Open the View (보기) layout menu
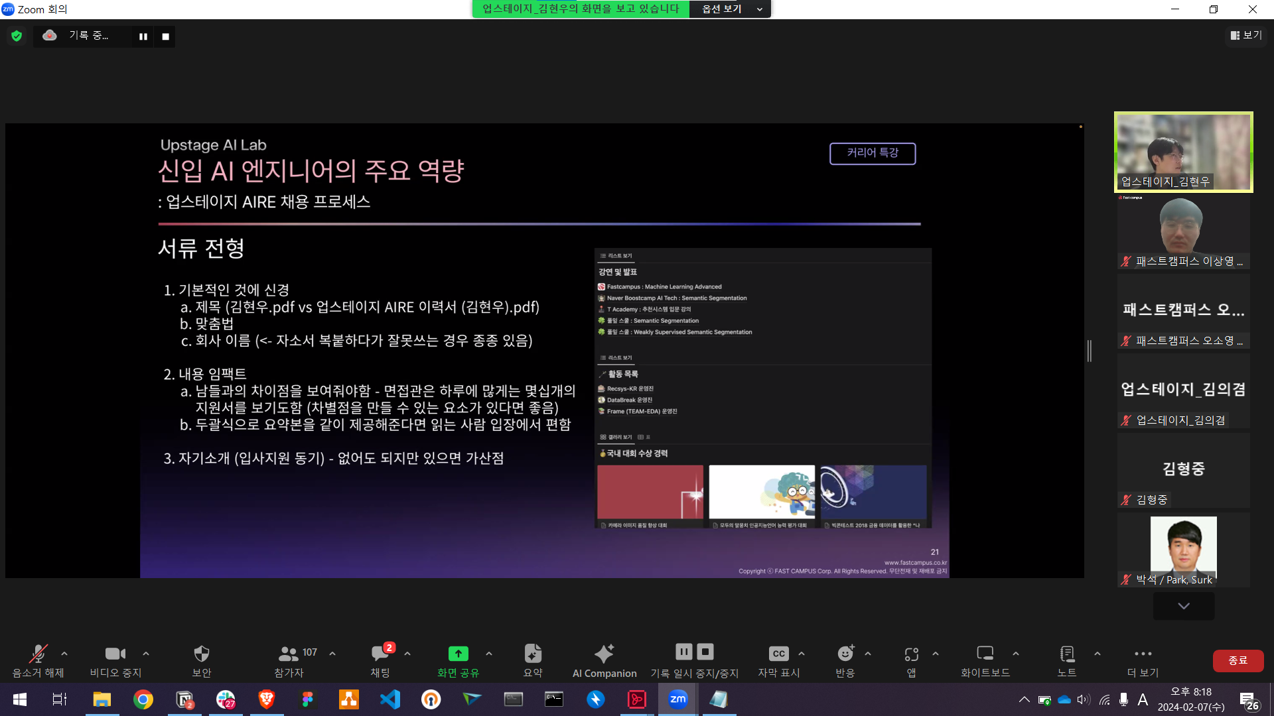The image size is (1274, 716). pos(1246,35)
